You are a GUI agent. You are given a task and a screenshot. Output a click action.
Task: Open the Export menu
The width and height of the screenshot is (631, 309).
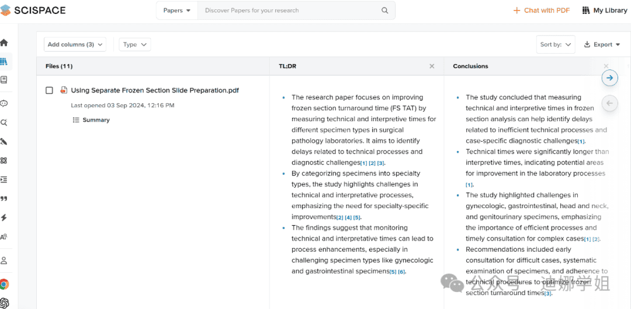(x=602, y=44)
